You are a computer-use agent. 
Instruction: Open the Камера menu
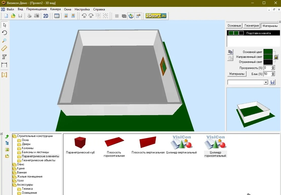click(55, 9)
